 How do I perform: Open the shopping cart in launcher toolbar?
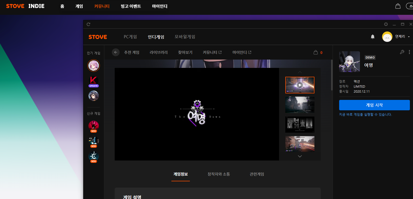pos(316,52)
